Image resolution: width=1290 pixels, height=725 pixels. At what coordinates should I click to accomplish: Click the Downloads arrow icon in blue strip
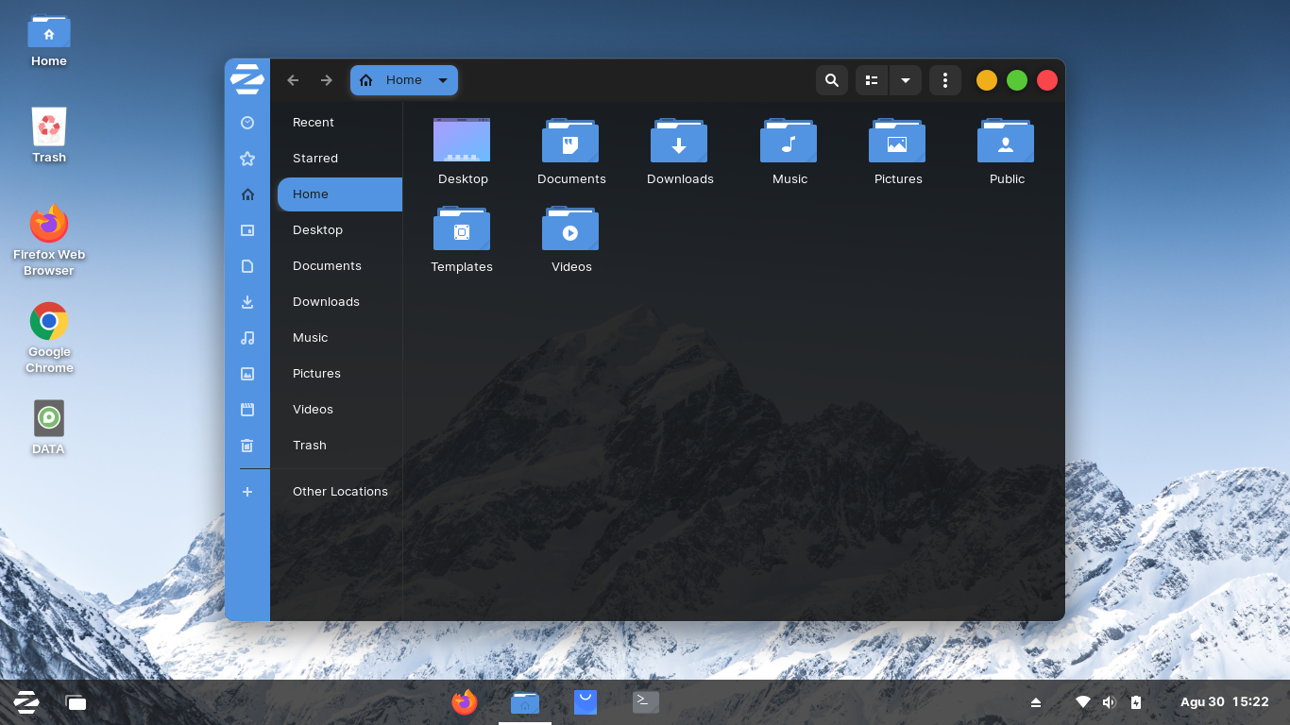click(x=247, y=302)
